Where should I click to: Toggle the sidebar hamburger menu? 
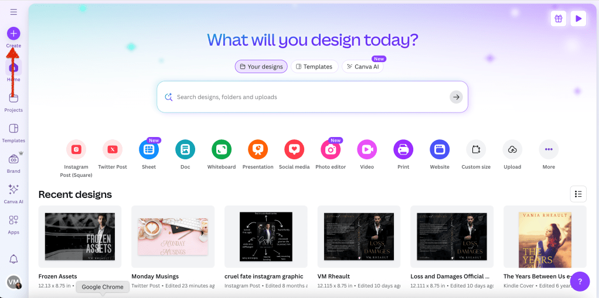coord(13,12)
